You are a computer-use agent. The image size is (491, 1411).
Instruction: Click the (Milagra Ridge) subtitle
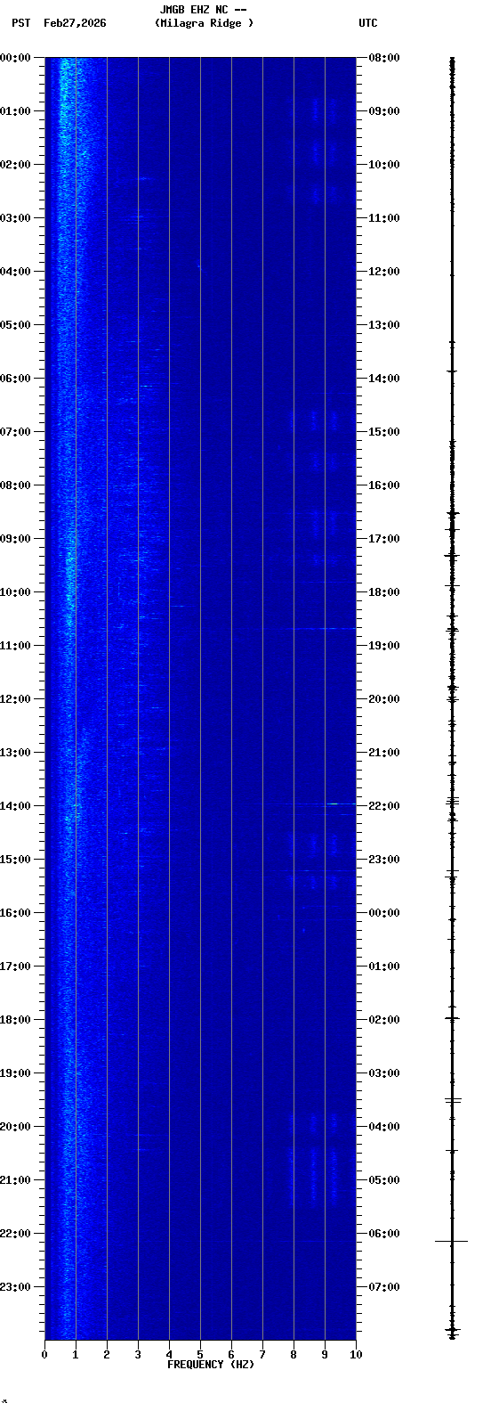pos(204,23)
